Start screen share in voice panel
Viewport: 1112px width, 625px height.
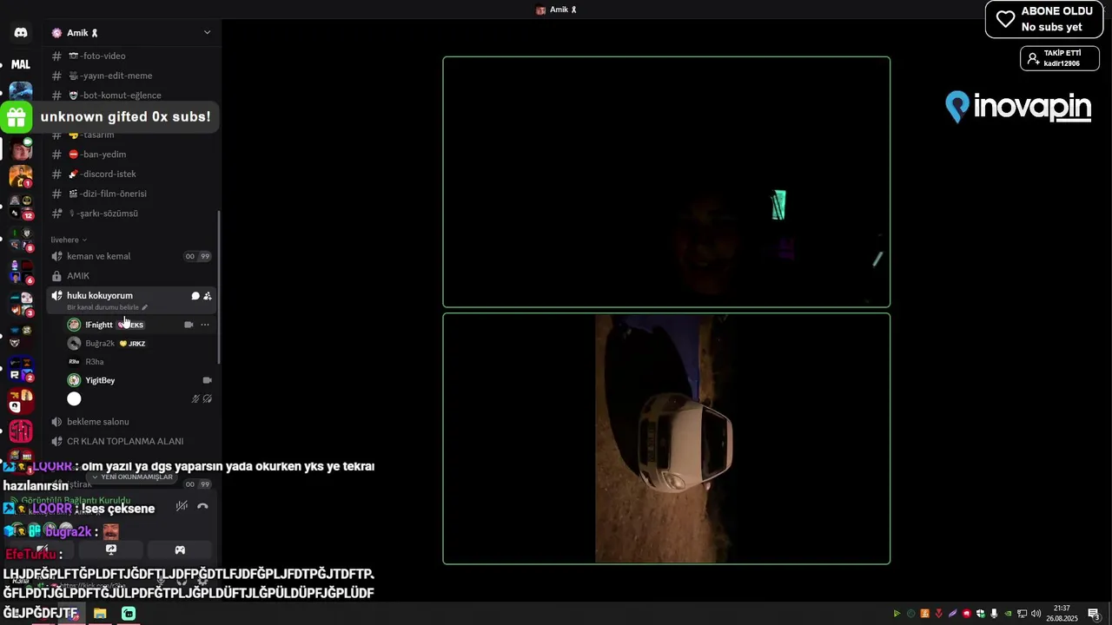point(111,549)
